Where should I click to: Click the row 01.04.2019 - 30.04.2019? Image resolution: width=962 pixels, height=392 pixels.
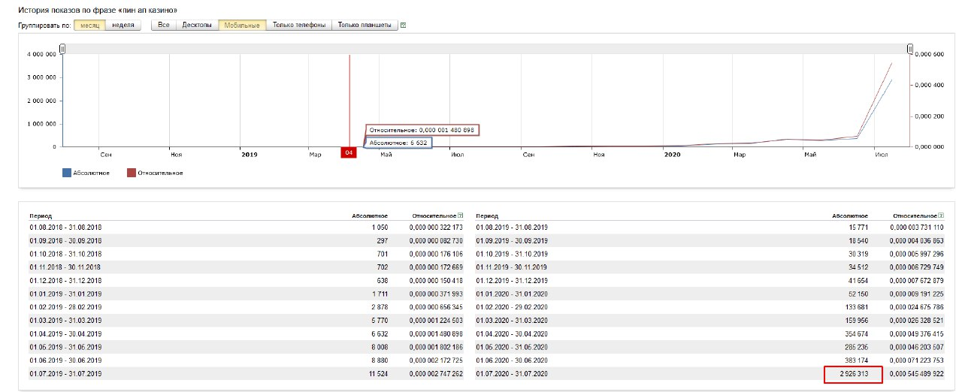pyautogui.click(x=65, y=333)
